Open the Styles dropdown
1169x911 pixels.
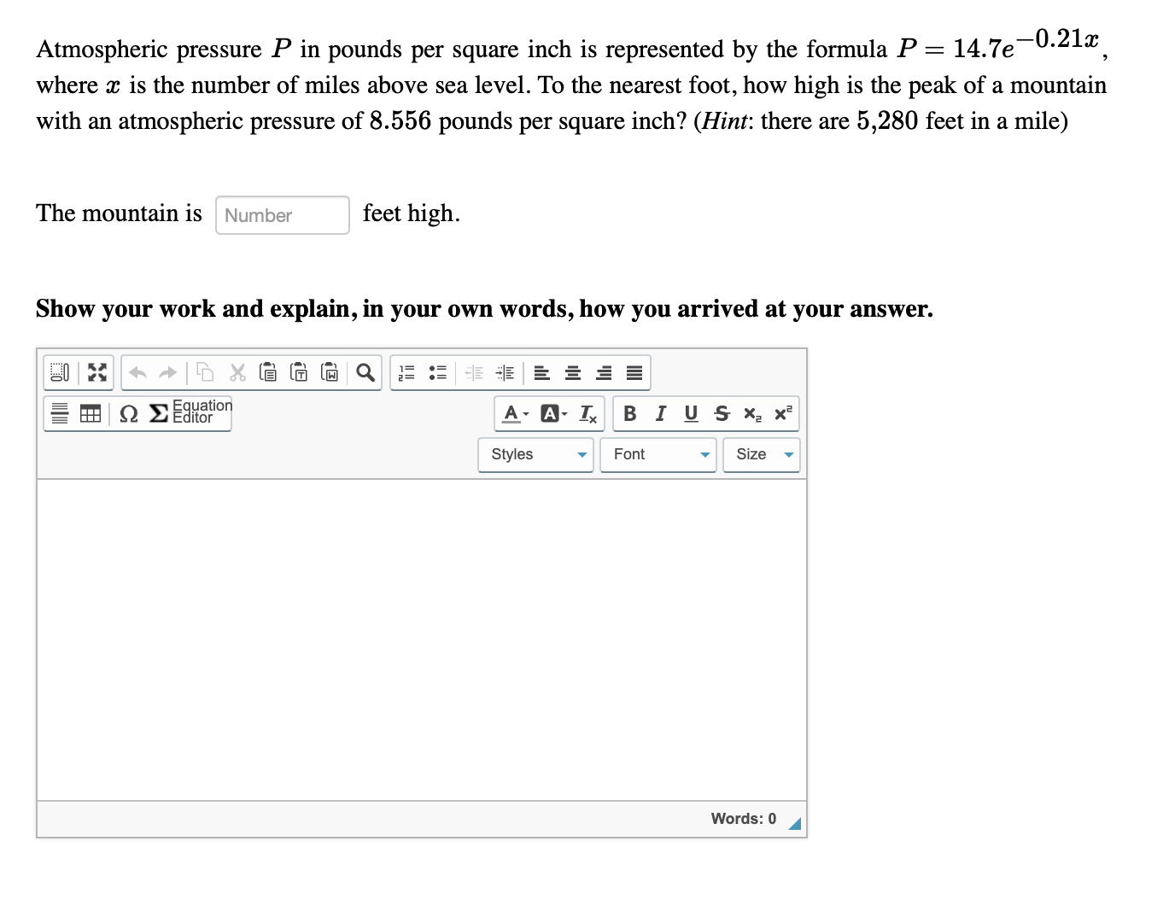coord(535,454)
